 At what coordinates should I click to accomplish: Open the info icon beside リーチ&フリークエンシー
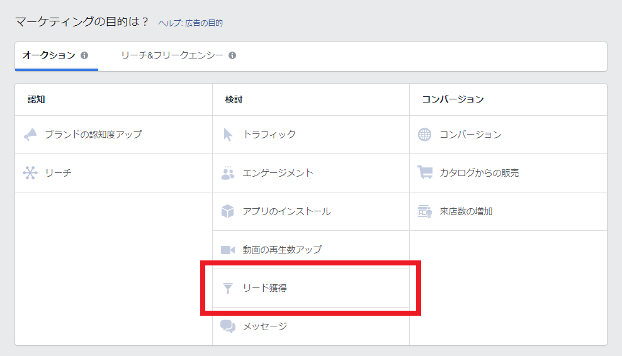point(232,55)
